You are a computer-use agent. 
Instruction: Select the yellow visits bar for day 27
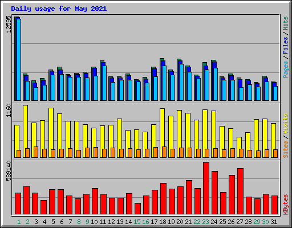pos(239,147)
